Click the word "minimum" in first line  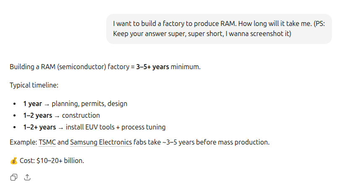tap(185, 67)
